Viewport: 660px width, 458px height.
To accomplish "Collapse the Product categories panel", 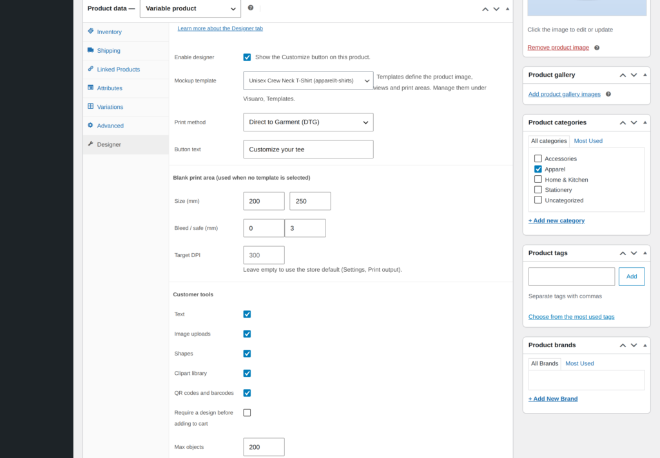I will click(645, 122).
